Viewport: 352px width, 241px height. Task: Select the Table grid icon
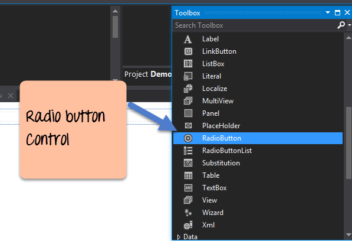click(188, 175)
